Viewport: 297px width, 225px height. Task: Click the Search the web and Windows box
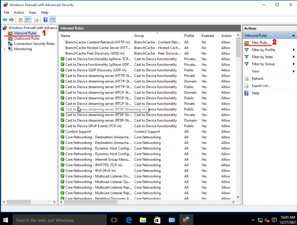tap(60, 220)
